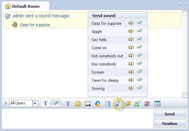Click the database server stack icon
Image resolution: width=189 pixels, height=131 pixels.
coord(108,104)
